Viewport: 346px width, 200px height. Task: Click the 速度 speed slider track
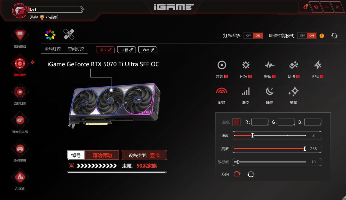pyautogui.click(x=270, y=135)
